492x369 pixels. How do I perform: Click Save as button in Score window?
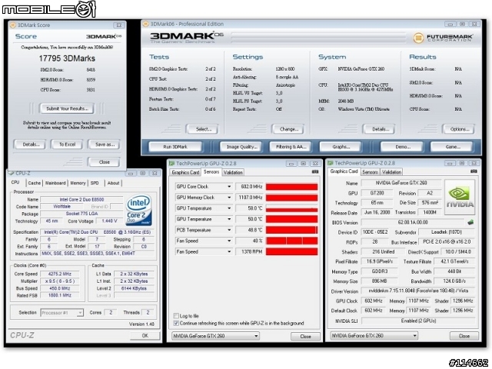[105, 145]
